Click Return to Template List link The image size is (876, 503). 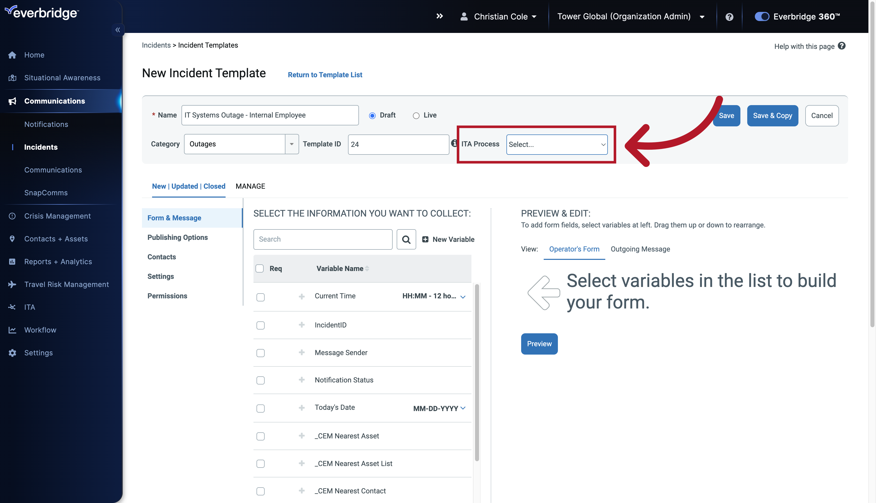coord(325,74)
